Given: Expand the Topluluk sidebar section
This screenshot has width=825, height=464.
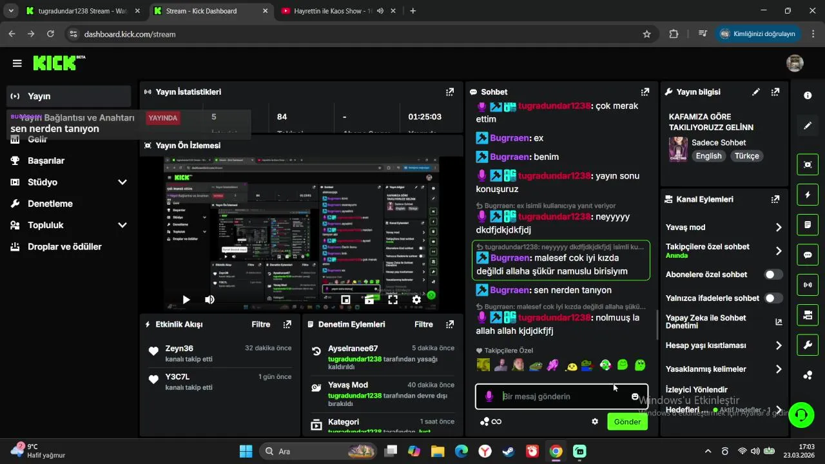Looking at the screenshot, I should pos(122,225).
